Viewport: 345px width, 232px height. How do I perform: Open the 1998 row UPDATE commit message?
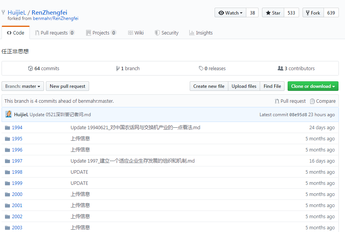click(79, 172)
